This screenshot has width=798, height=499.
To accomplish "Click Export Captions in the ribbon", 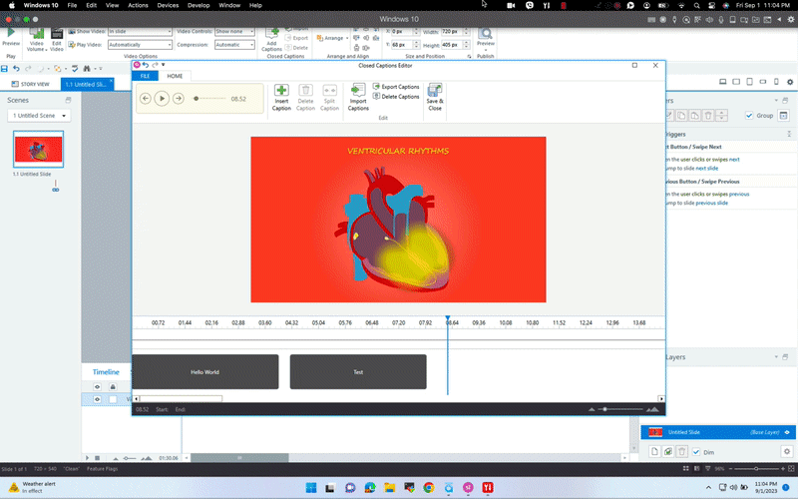I will (x=396, y=87).
